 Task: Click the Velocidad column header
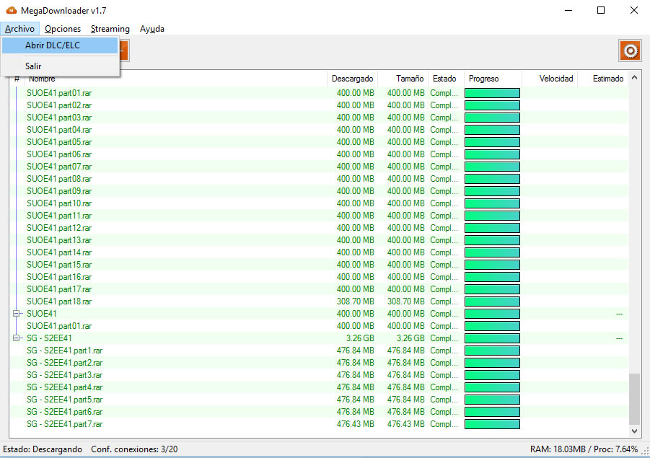click(x=549, y=79)
